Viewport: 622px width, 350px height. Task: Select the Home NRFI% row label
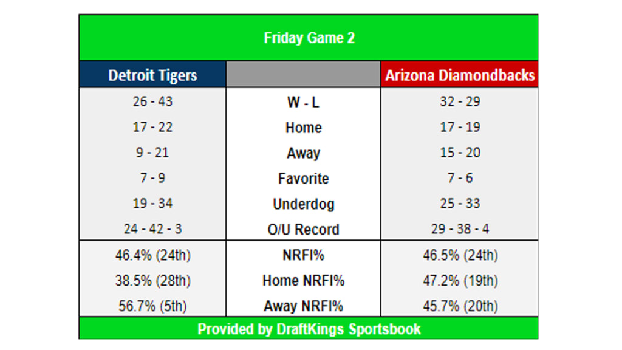tap(303, 281)
